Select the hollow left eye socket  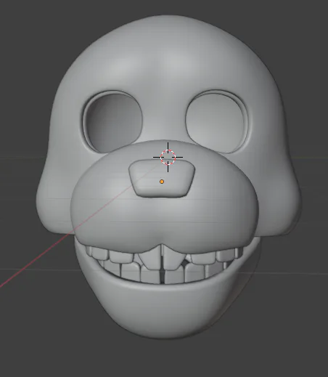point(112,123)
